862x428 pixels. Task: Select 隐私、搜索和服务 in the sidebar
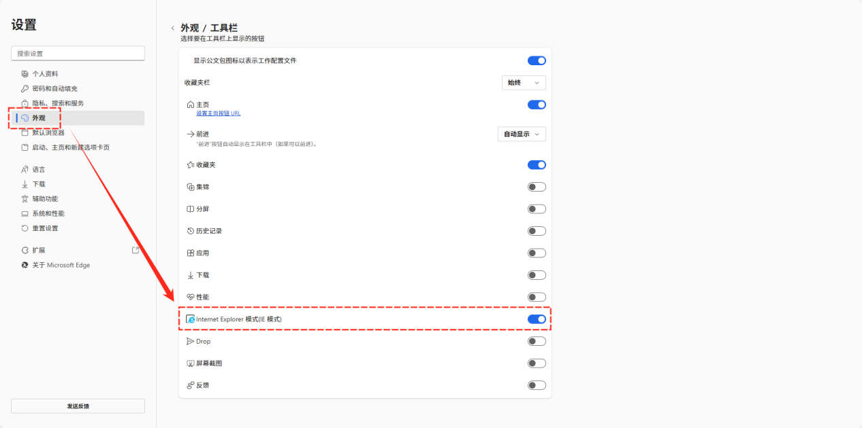(58, 103)
